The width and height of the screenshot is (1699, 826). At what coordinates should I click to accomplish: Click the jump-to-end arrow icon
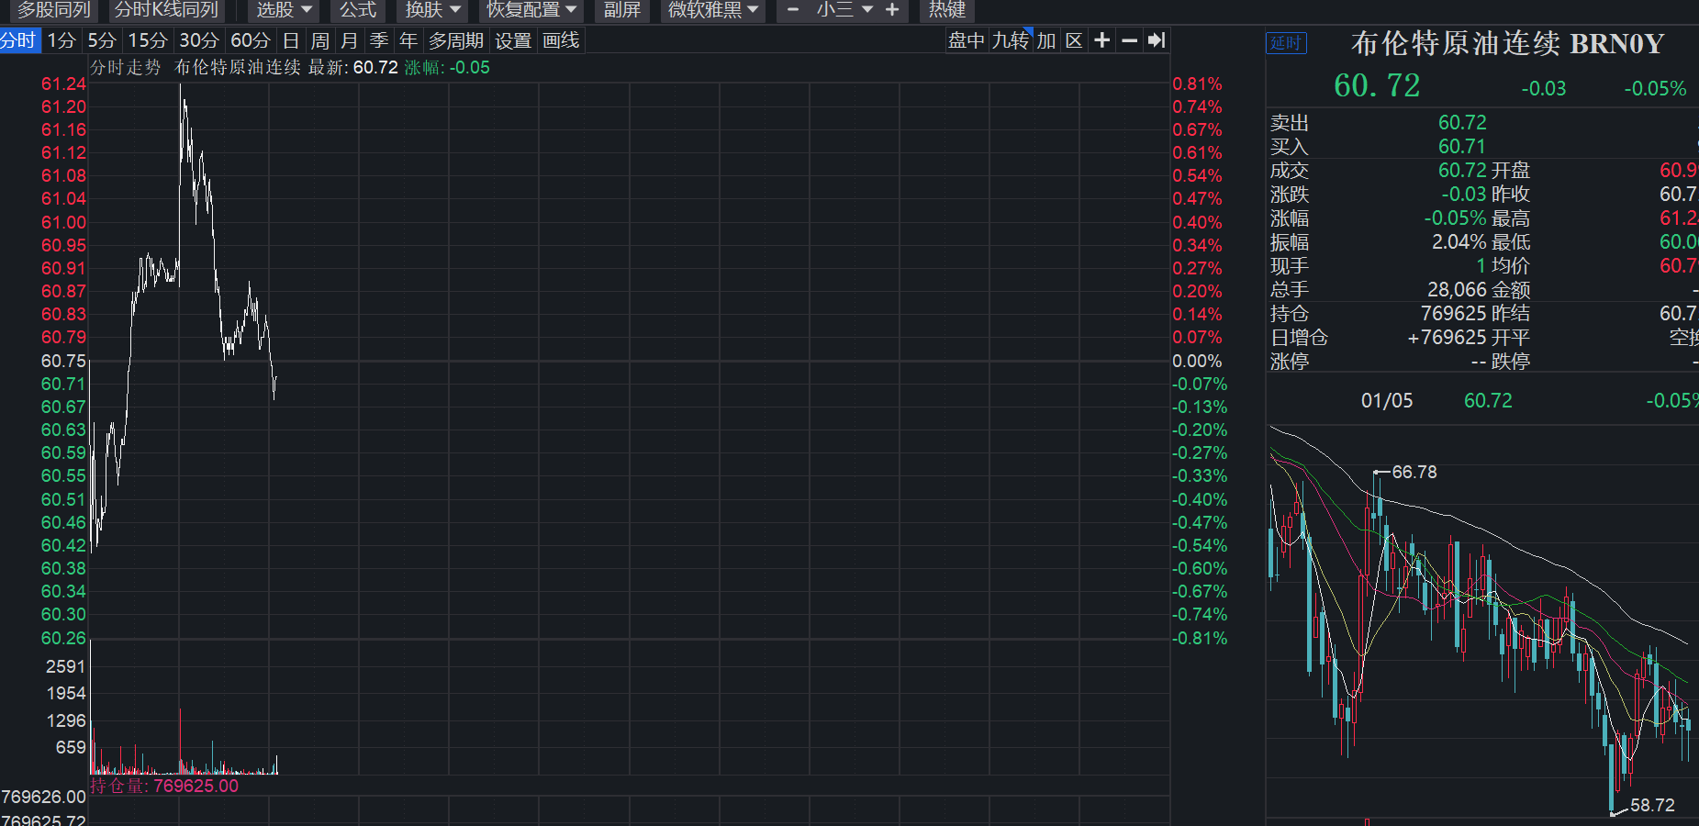1157,40
